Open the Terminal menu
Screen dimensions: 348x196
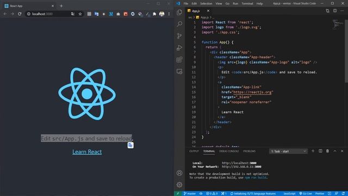click(x=247, y=4)
